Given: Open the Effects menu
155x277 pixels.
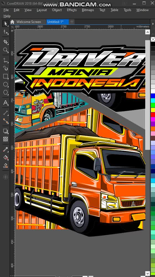Looking at the screenshot, I should point(72,10).
